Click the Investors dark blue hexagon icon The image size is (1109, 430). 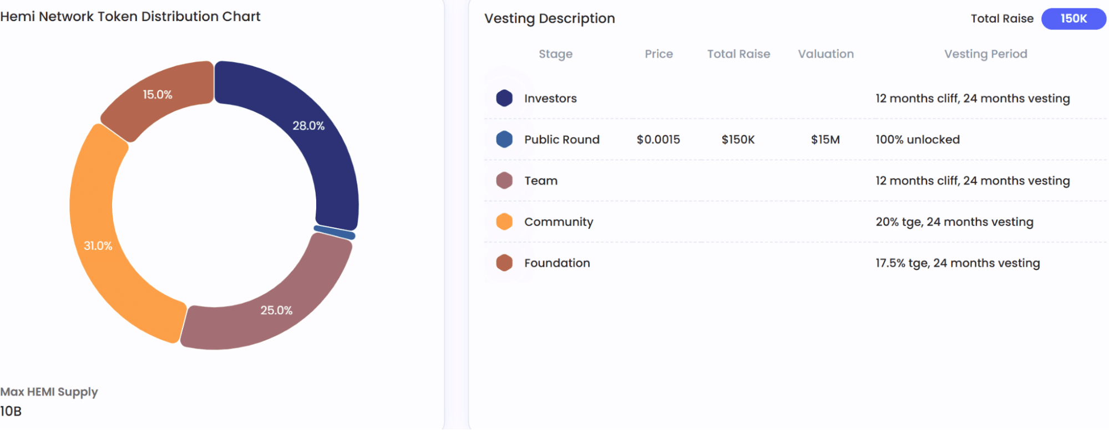coord(504,98)
